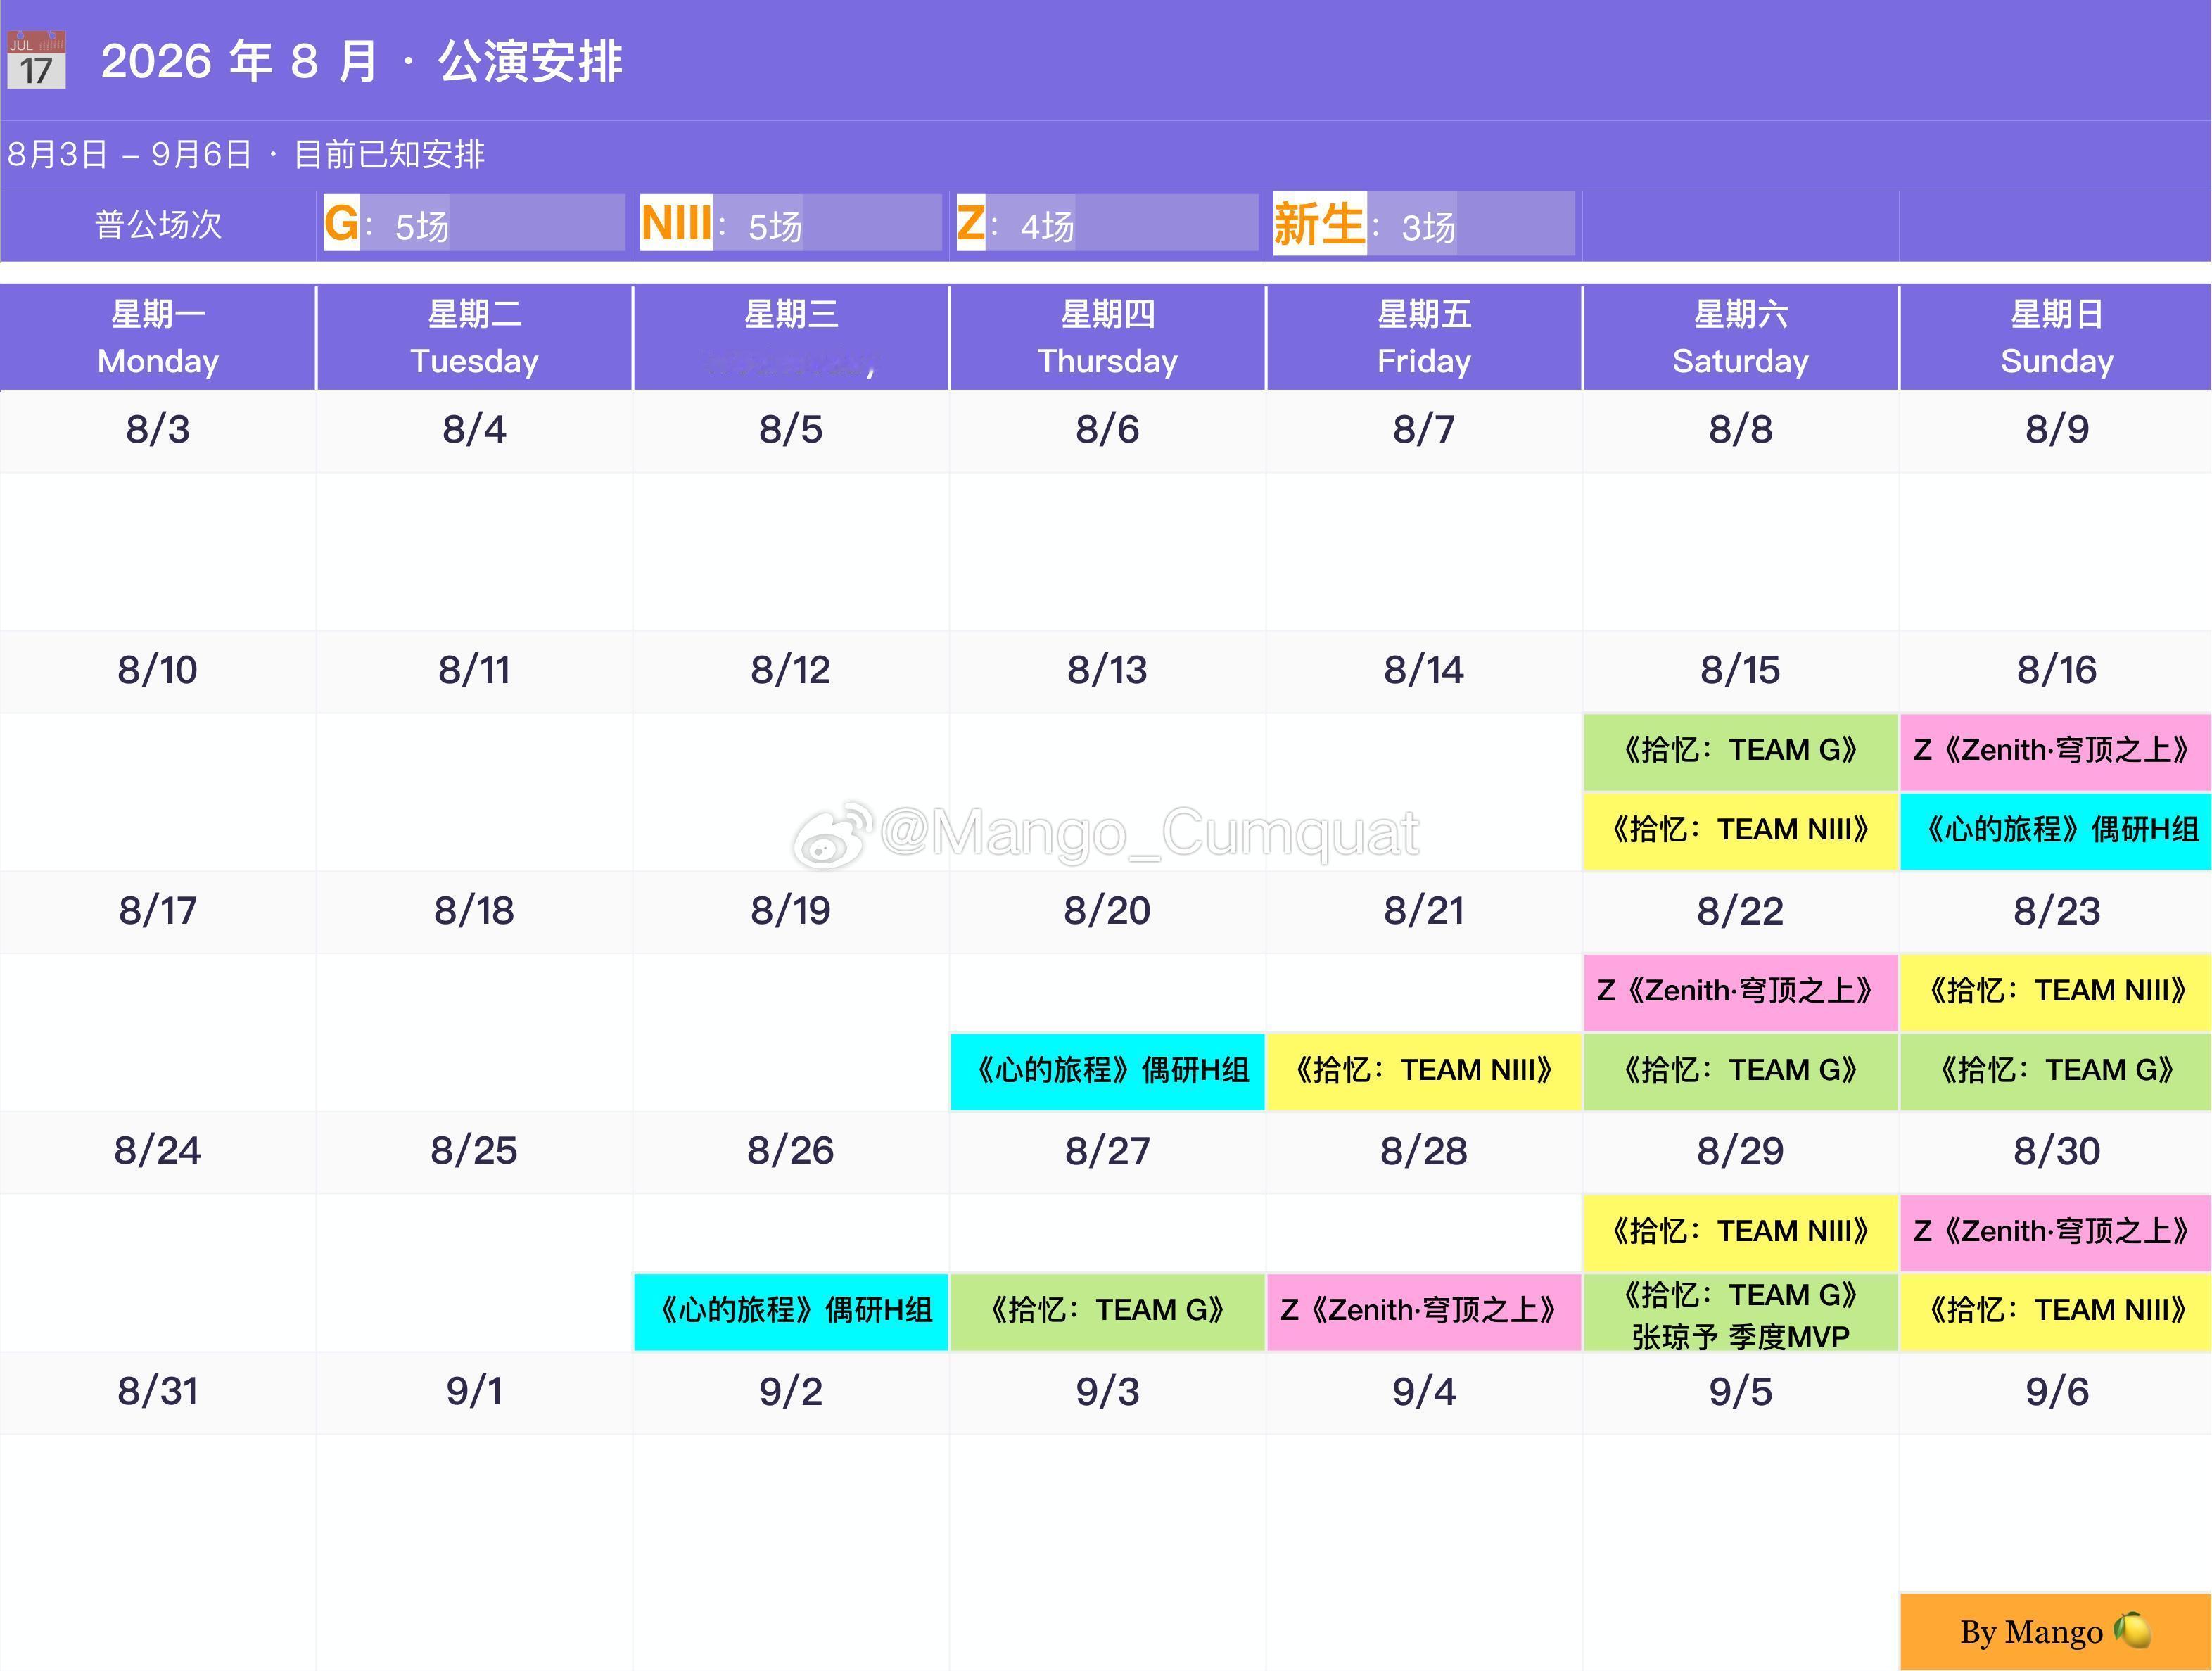
Task: Select the 8/16 date cell
Action: 2056,671
